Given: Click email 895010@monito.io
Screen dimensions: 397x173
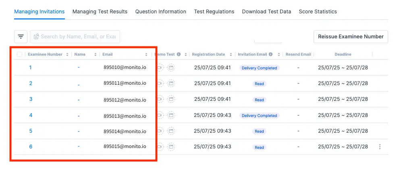Looking at the screenshot, I should pos(125,68).
